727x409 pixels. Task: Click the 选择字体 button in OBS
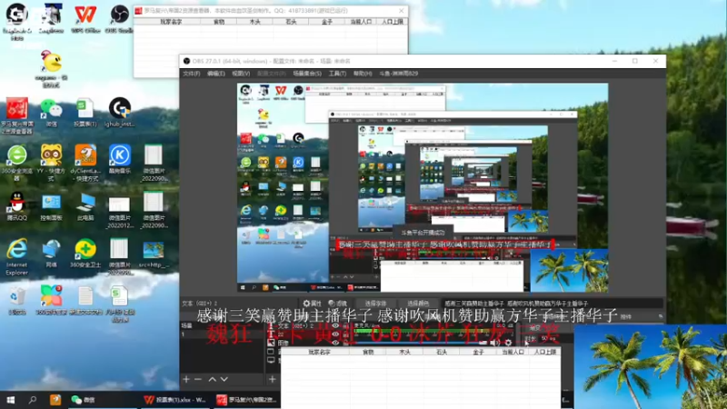click(x=375, y=304)
